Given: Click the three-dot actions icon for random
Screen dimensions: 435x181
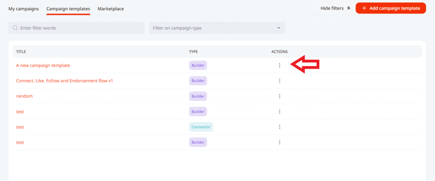Looking at the screenshot, I should (280, 96).
